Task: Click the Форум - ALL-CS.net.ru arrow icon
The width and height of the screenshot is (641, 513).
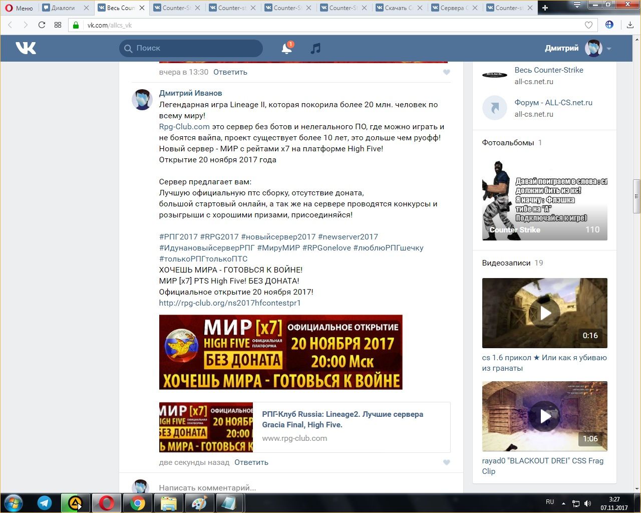Action: [x=495, y=108]
